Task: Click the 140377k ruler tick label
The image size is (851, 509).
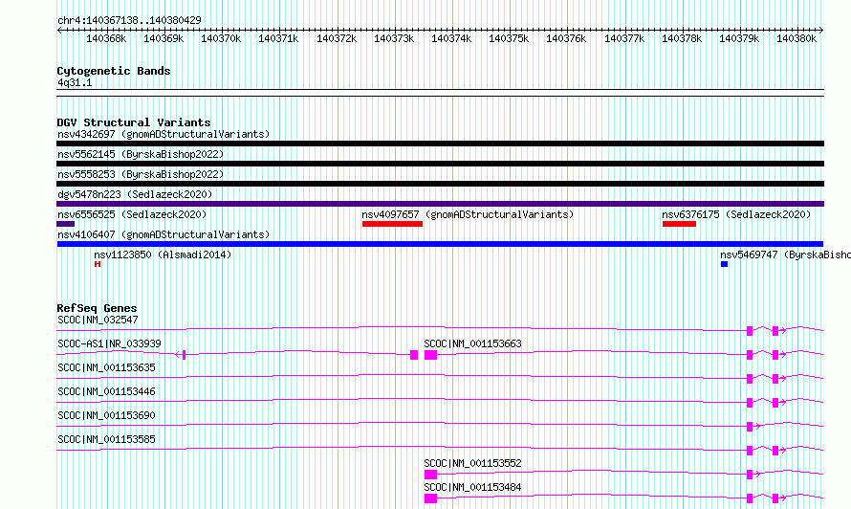Action: [624, 38]
